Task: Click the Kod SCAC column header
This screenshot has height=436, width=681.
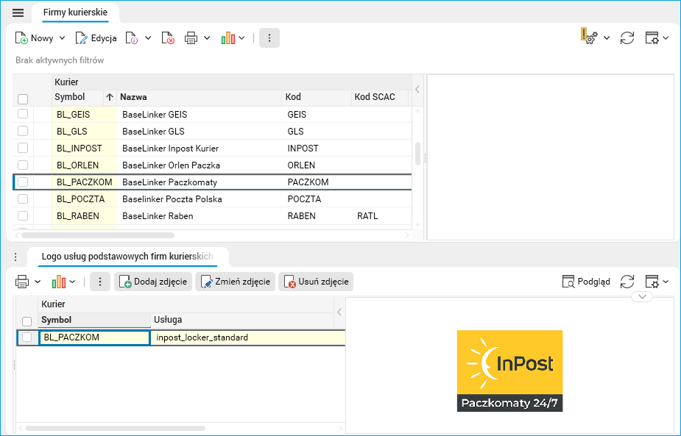Action: point(380,97)
